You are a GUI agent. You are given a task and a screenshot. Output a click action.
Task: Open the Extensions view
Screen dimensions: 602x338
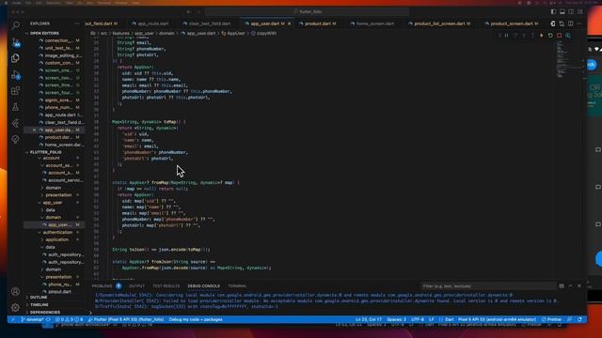[x=15, y=91]
